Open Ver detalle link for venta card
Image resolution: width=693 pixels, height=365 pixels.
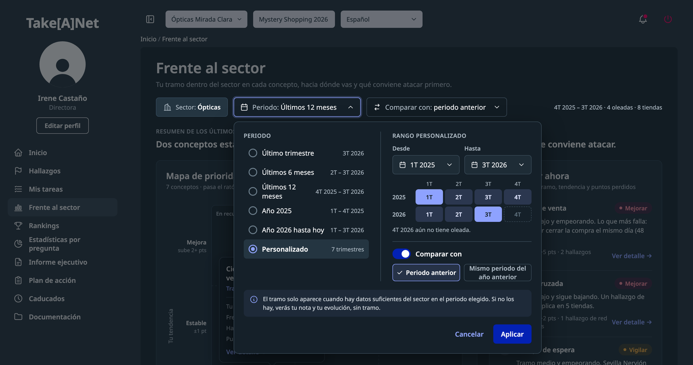(631, 256)
